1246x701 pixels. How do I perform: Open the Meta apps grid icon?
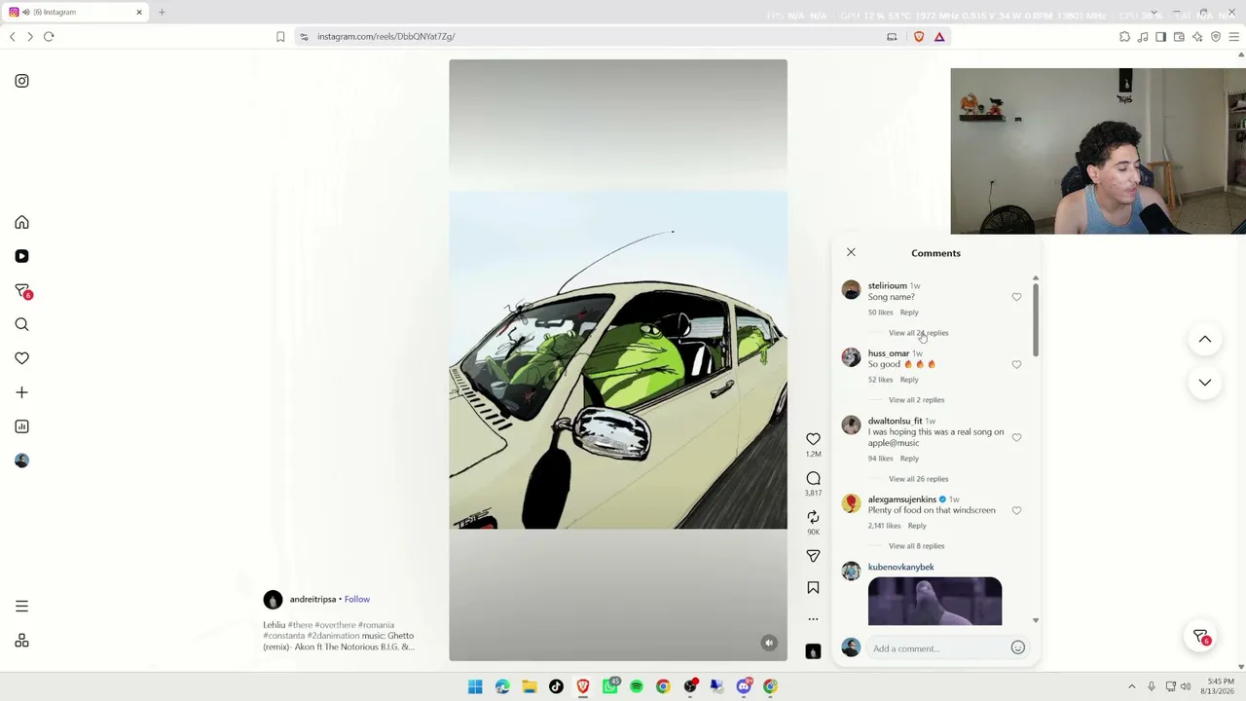(21, 641)
